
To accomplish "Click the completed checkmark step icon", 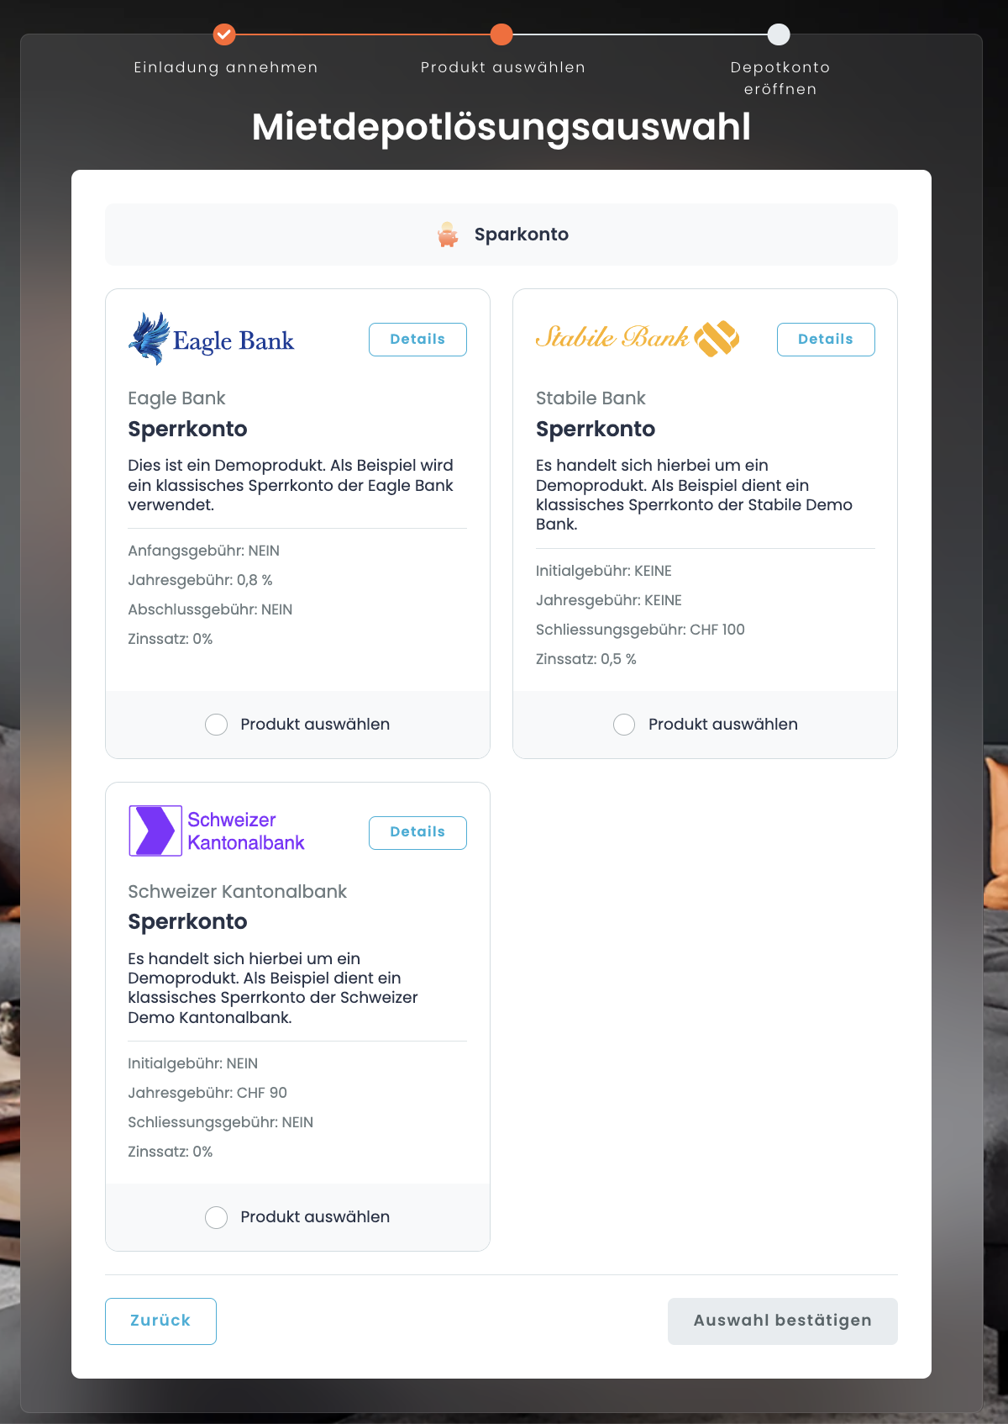I will [x=224, y=34].
